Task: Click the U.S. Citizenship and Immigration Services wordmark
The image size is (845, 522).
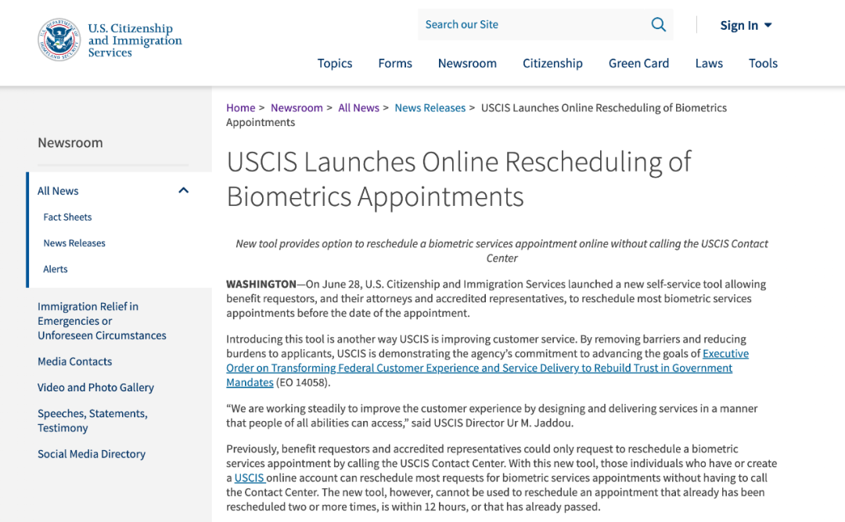Action: pos(135,40)
